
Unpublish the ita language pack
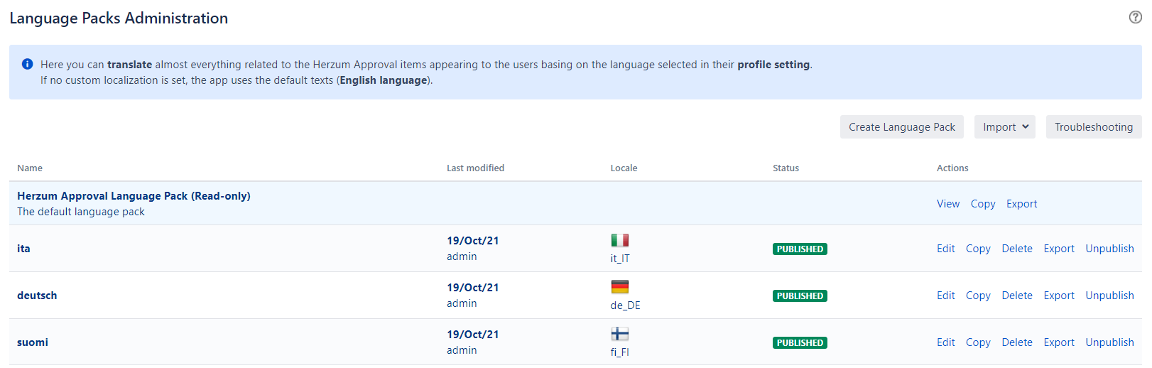[1109, 249]
